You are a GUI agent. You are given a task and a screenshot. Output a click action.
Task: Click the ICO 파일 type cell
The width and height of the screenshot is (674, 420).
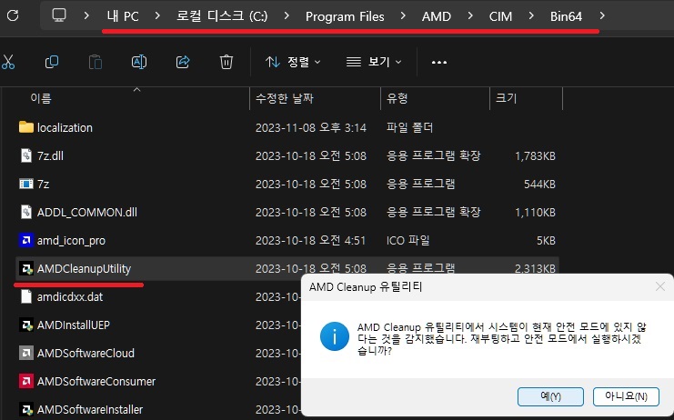[x=407, y=241]
